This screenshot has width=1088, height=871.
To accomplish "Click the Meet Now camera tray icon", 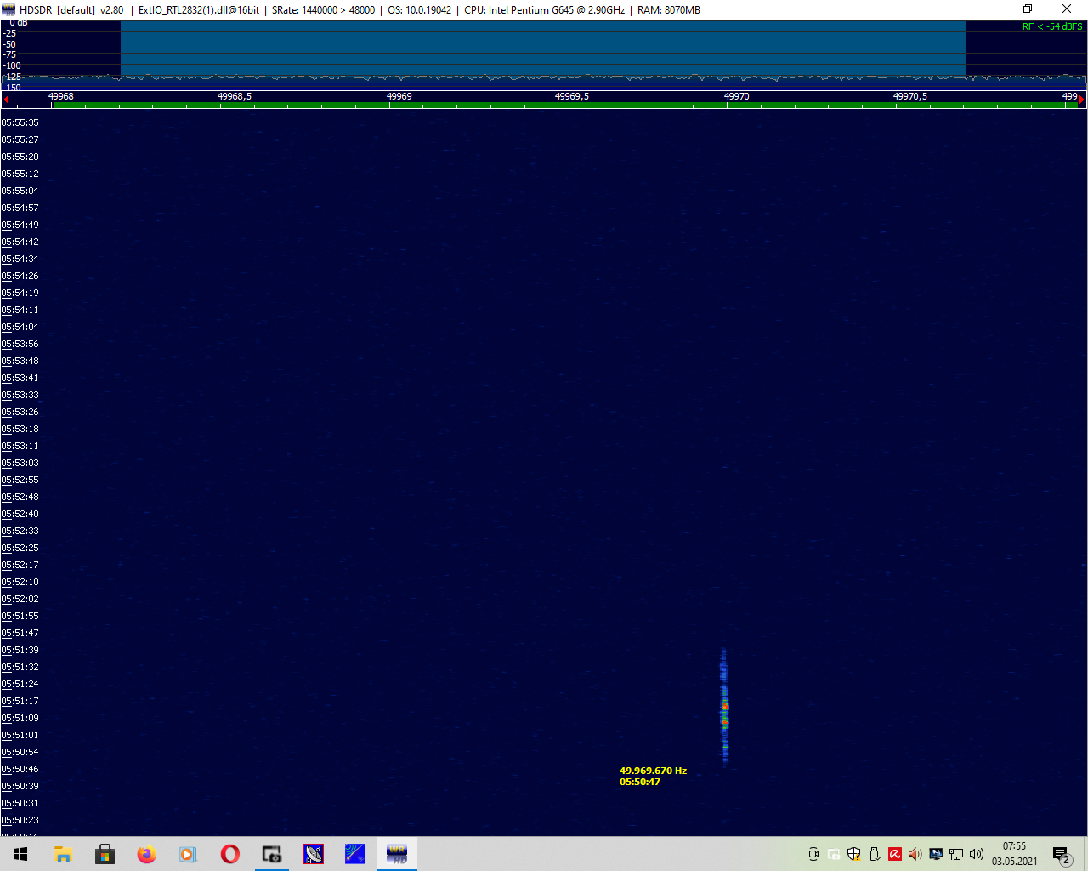I will tap(813, 854).
